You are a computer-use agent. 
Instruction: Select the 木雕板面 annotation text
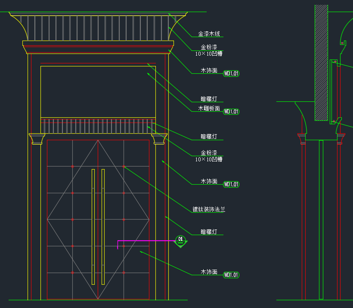pos(209,109)
